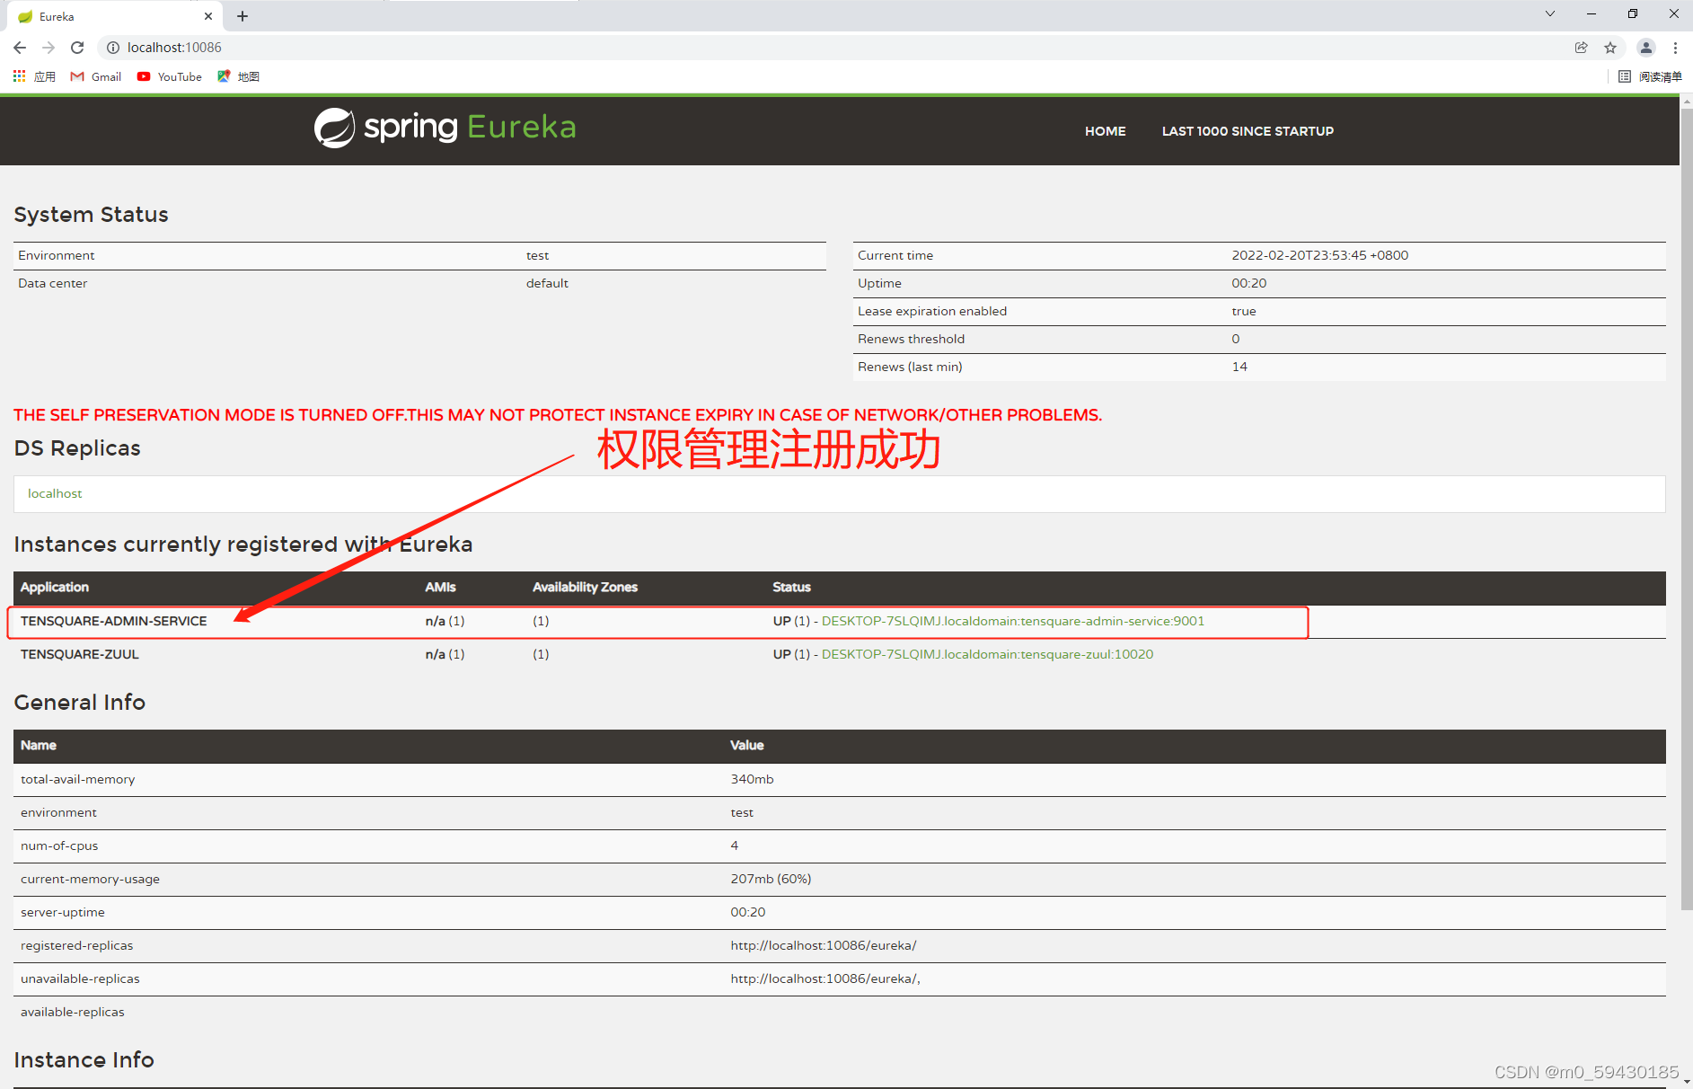The image size is (1693, 1089).
Task: Select total-avail-memory value 340mb
Action: point(752,779)
